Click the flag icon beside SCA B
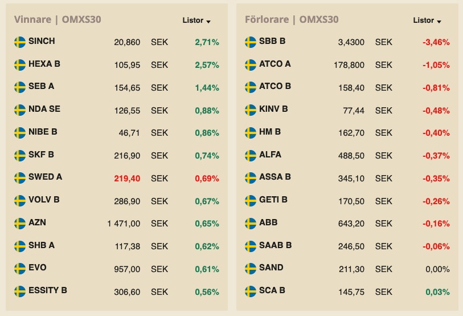Image resolution: width=463 pixels, height=316 pixels. pyautogui.click(x=251, y=291)
